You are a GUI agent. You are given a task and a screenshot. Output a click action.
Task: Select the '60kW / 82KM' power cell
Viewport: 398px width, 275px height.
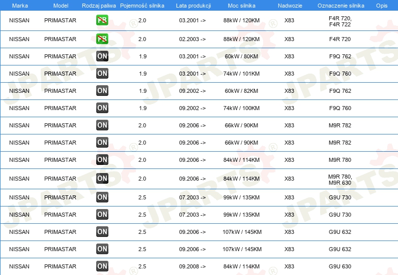(241, 91)
